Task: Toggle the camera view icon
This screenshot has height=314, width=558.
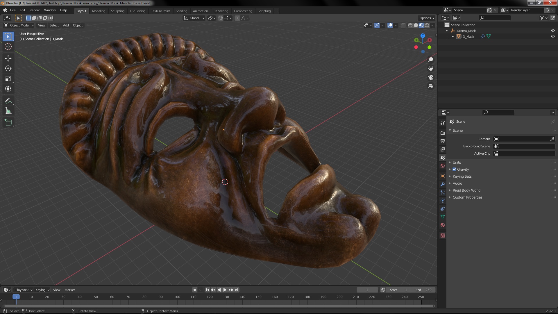Action: click(x=431, y=77)
